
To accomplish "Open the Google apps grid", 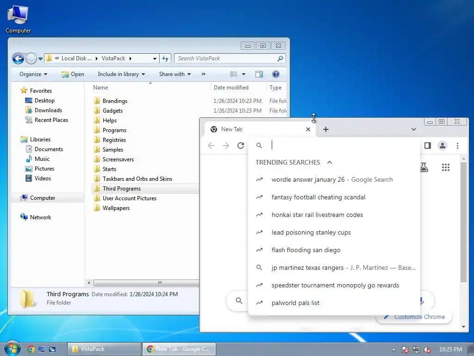I will 446,167.
